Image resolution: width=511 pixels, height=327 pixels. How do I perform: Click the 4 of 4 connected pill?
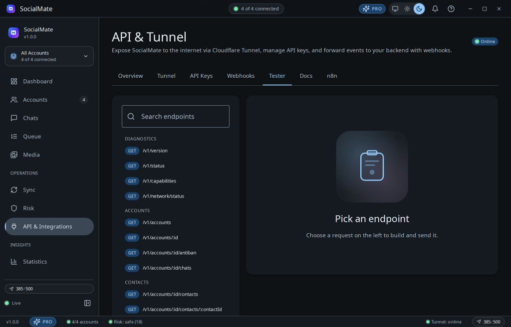(x=256, y=9)
